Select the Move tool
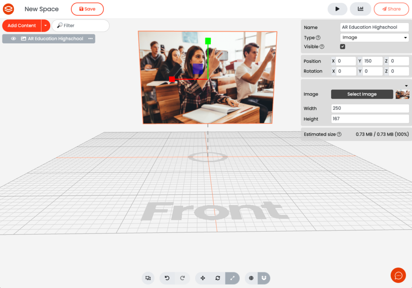Screen dimensions: 412x288 [203, 278]
